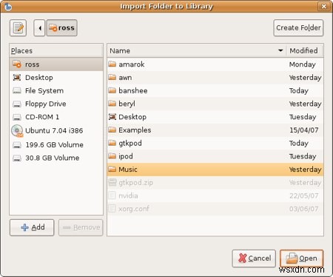Click the File System drive icon
This screenshot has width=333, height=277.
[17, 91]
